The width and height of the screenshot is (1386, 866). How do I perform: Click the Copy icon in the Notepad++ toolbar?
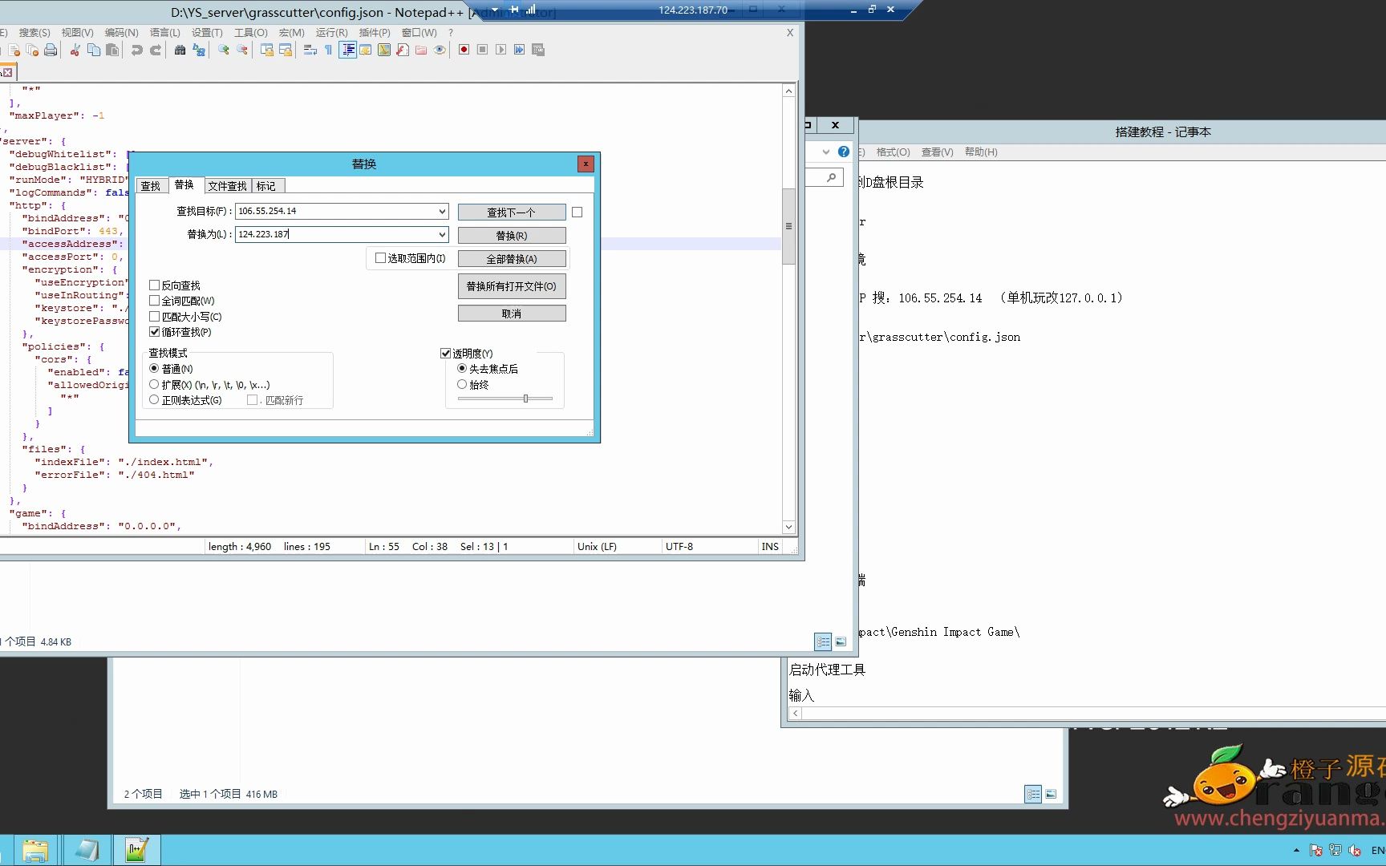(94, 50)
